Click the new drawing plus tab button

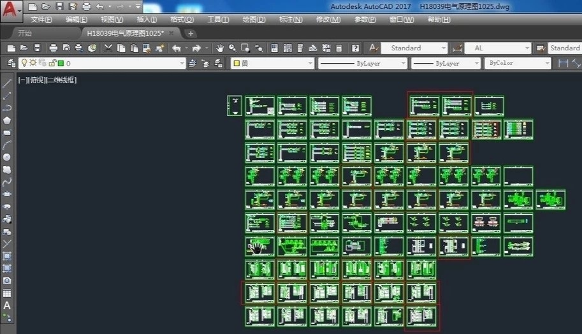pos(191,33)
